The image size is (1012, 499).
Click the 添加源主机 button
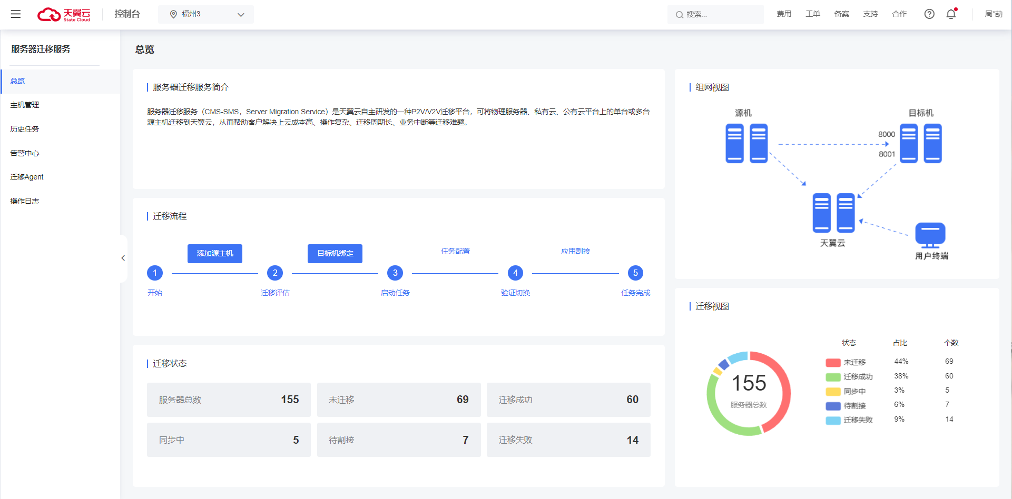pyautogui.click(x=215, y=254)
